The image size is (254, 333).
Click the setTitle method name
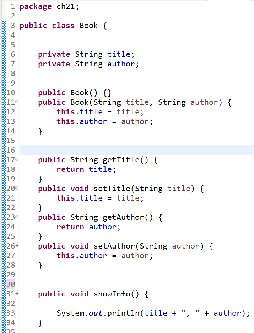[112, 189]
